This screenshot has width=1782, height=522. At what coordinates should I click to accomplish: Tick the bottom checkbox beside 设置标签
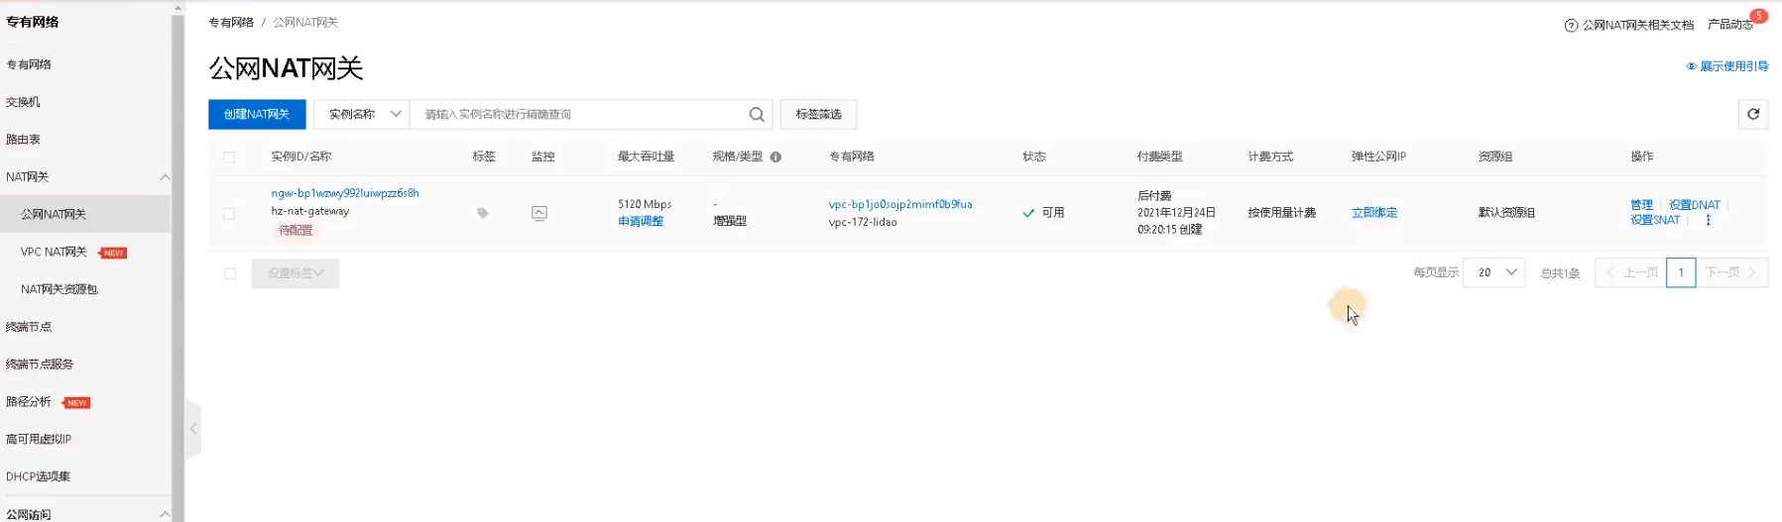(x=230, y=274)
